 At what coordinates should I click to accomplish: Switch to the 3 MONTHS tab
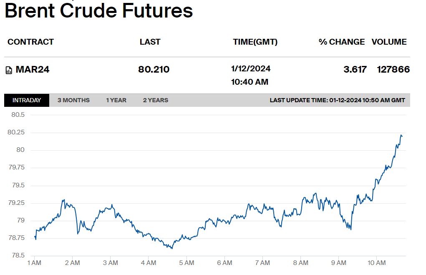(73, 100)
